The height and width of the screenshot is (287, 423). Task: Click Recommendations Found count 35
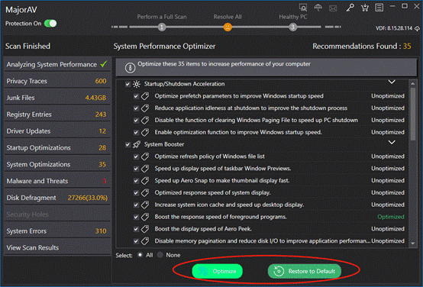(407, 46)
